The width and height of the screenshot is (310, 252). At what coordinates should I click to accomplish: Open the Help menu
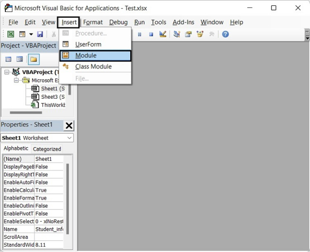[236, 22]
